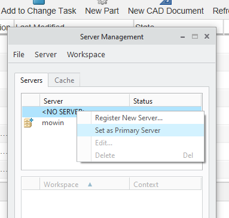This screenshot has width=229, height=218.
Task: Select the Servers tab
Action: [31, 80]
